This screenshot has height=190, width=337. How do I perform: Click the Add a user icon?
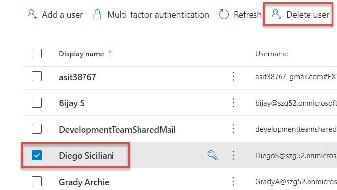pos(32,14)
